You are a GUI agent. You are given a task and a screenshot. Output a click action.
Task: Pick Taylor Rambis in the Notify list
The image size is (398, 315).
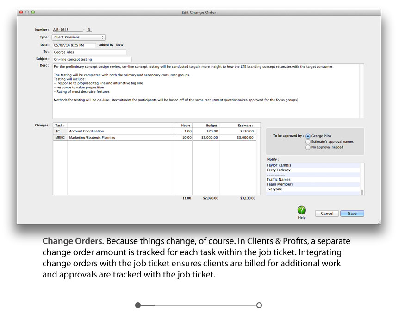point(279,165)
